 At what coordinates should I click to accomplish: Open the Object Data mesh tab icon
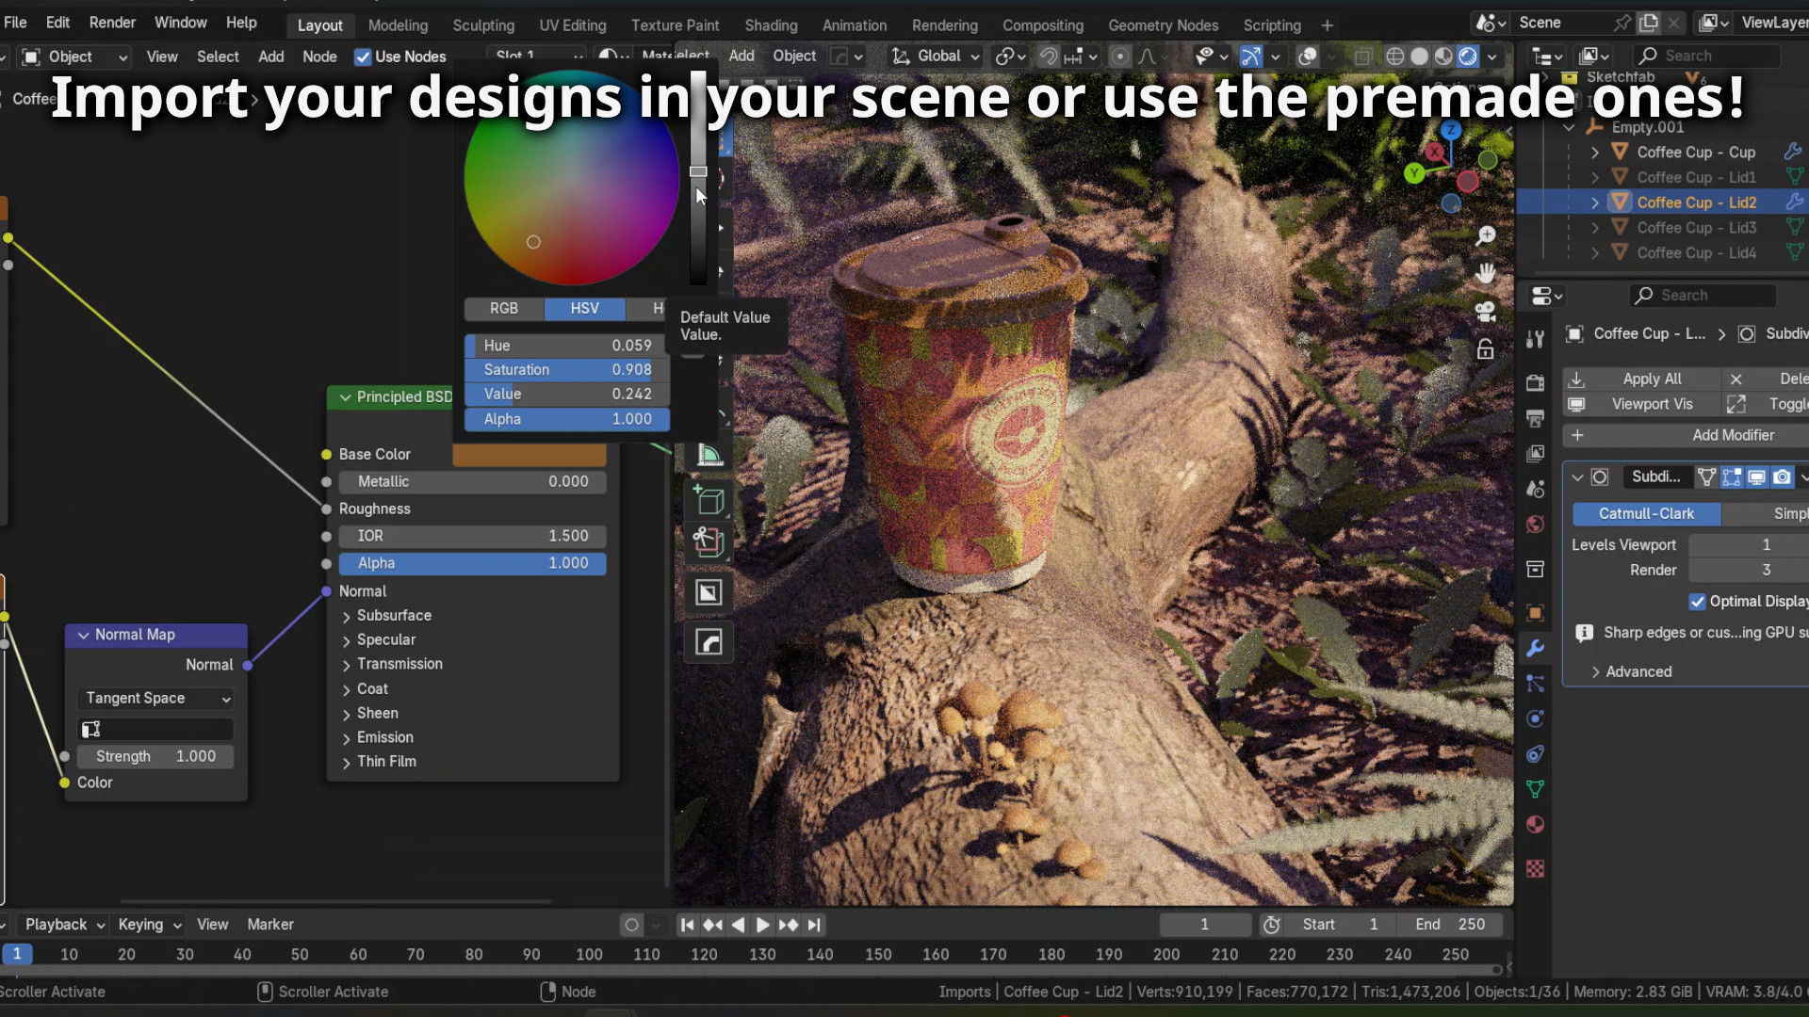point(1535,789)
